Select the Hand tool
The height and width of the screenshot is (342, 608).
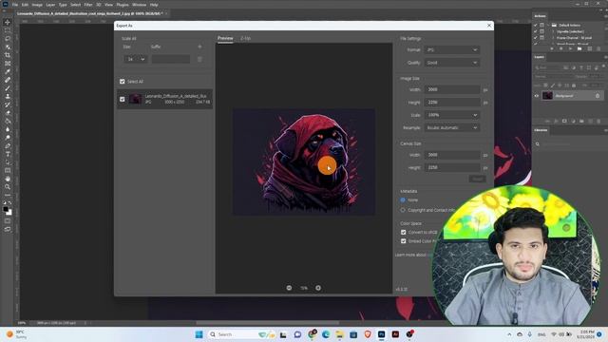point(8,179)
